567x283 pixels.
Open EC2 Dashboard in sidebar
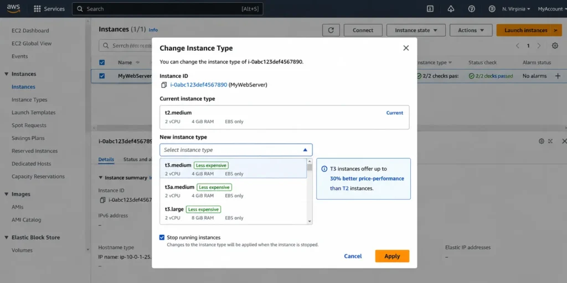coord(30,31)
